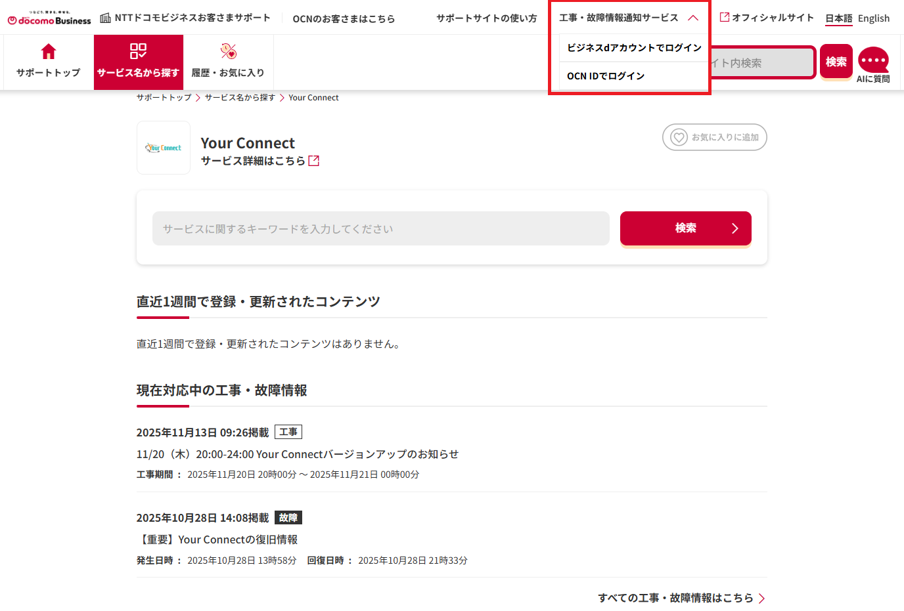The image size is (904, 611).
Task: Collapse the 工事・故障情報通知サービス dropdown chevron
Action: coord(693,18)
